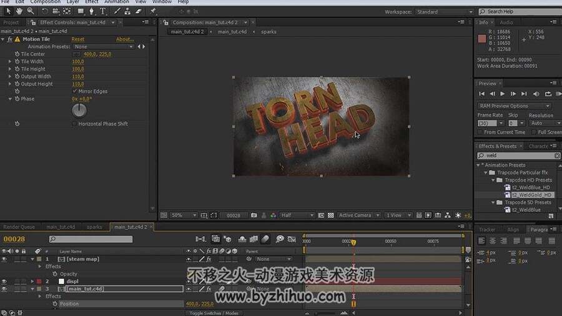Screen dimensions: 562x316
Task: Open the Workspace Standard dropdown
Action: [444, 12]
